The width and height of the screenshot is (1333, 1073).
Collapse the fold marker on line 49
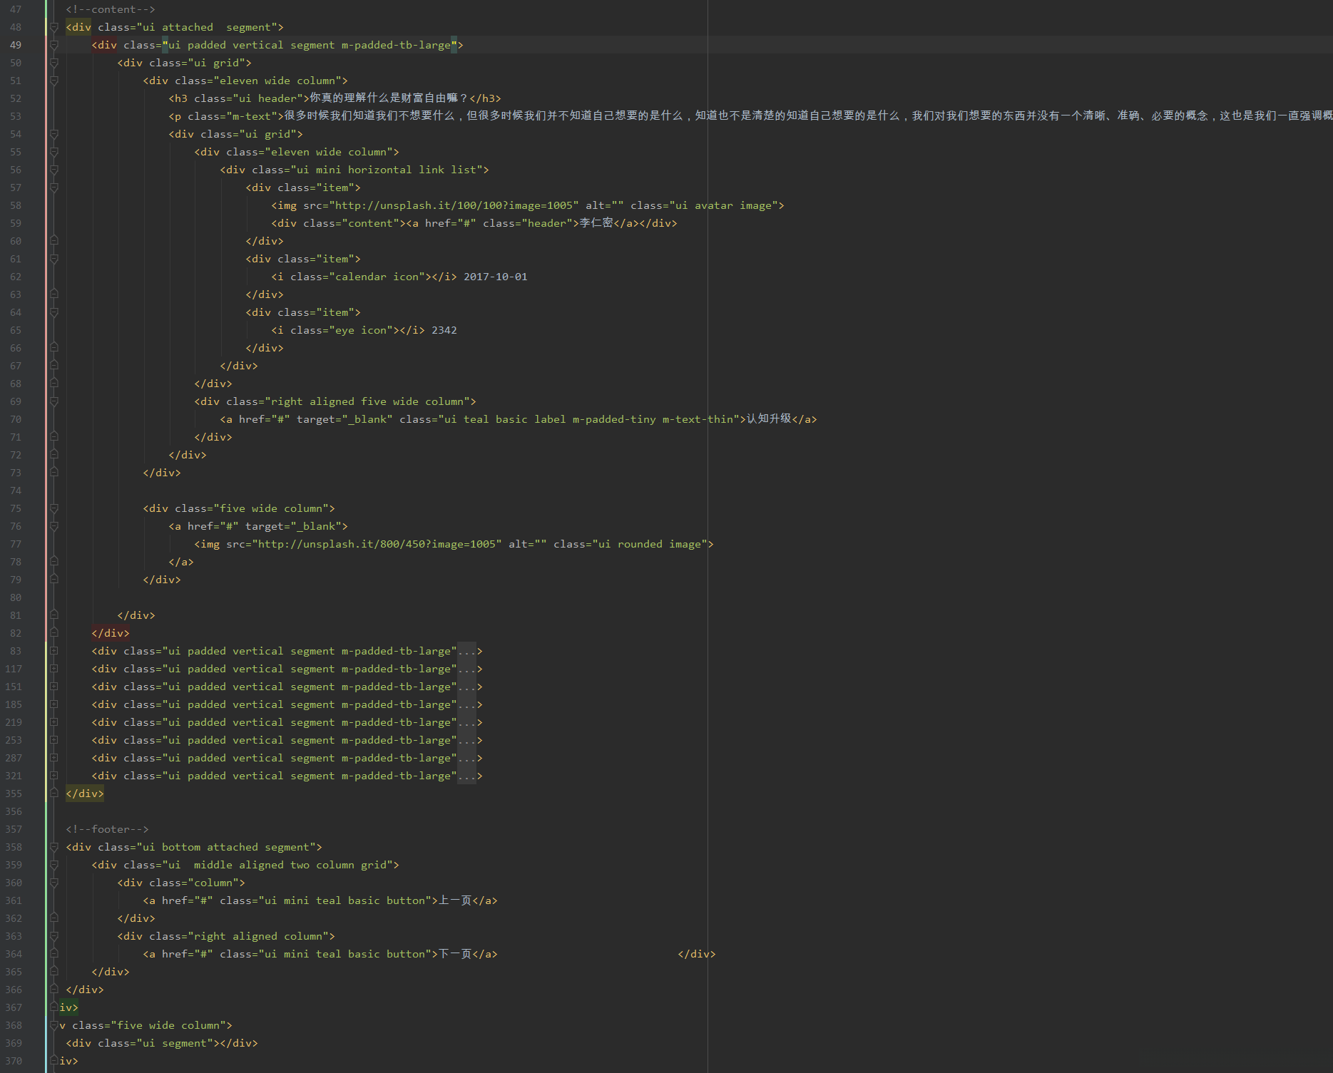(x=54, y=45)
